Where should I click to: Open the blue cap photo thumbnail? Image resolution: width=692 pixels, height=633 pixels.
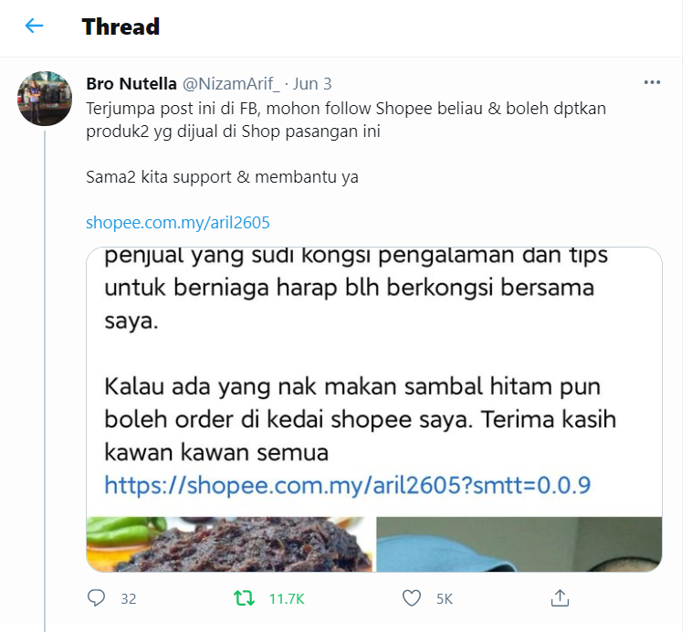coord(519,544)
